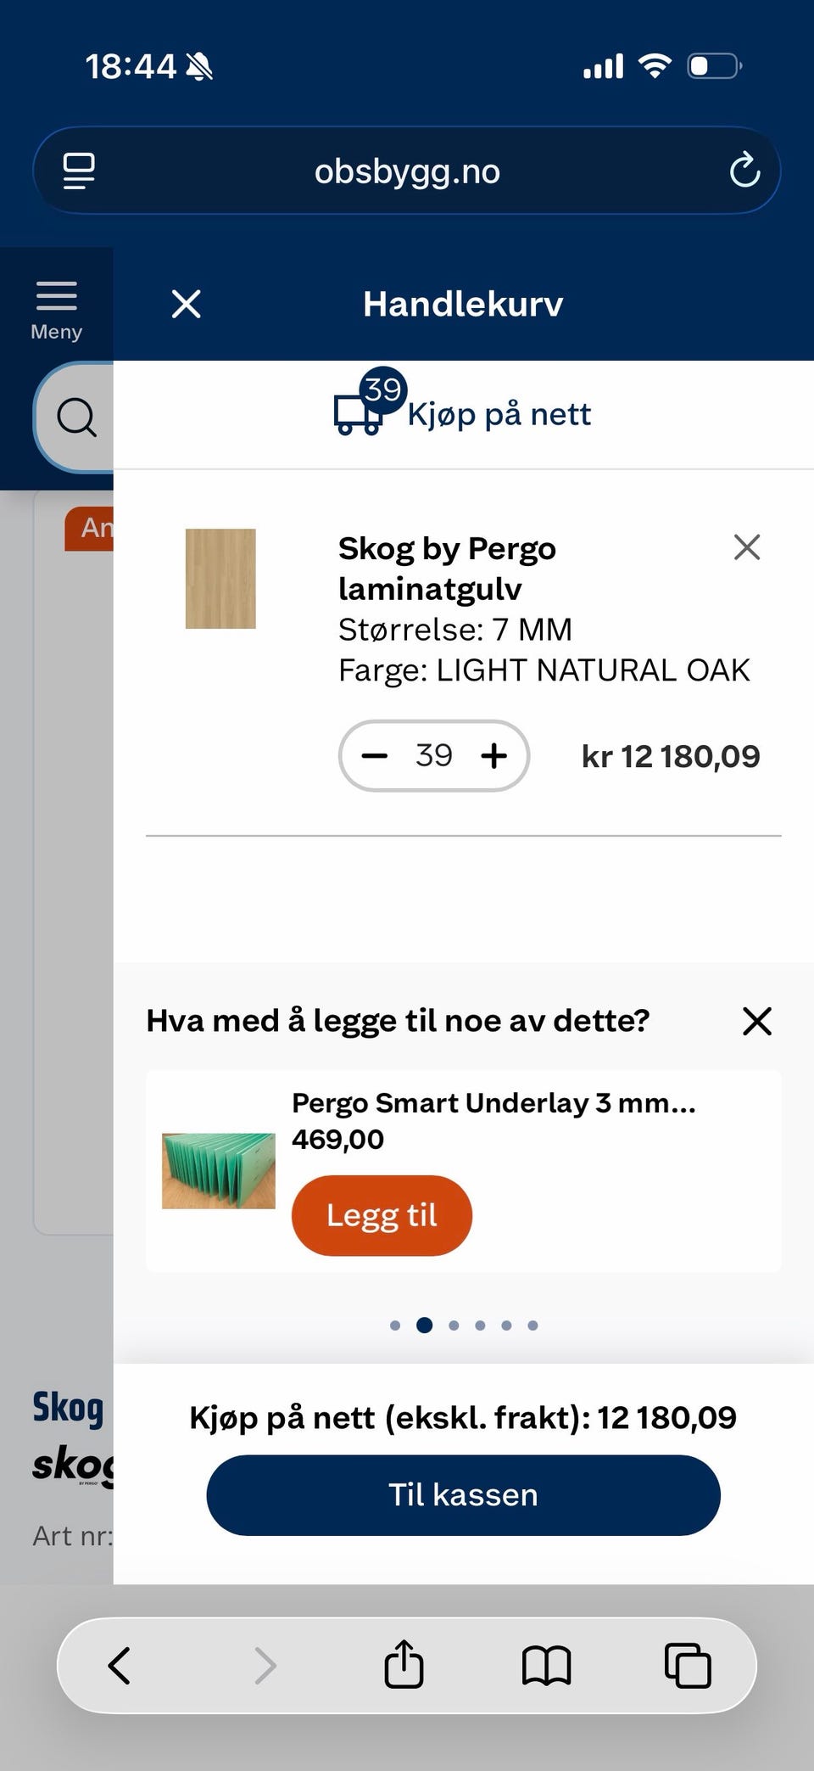Increase laminate quantity with plus button
814x1771 pixels.
494,755
